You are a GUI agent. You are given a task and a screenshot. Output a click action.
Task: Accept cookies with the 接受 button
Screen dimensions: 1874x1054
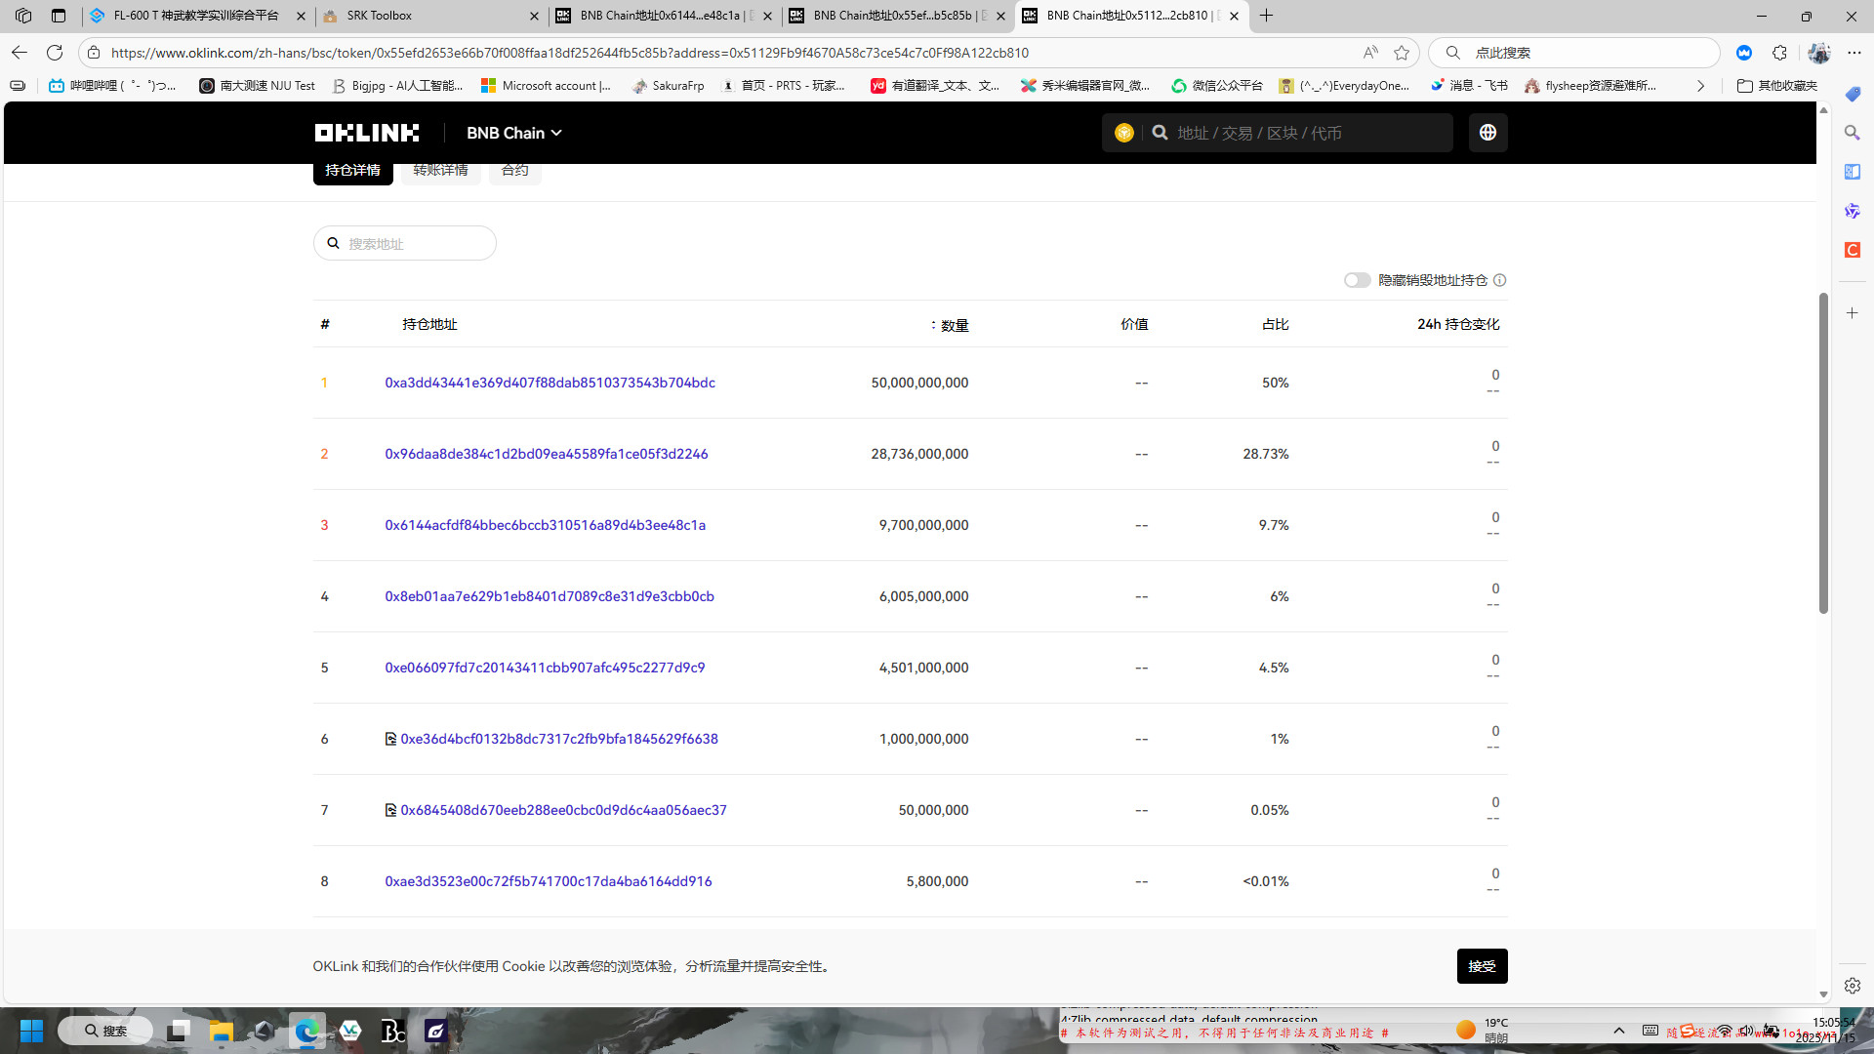click(x=1481, y=966)
